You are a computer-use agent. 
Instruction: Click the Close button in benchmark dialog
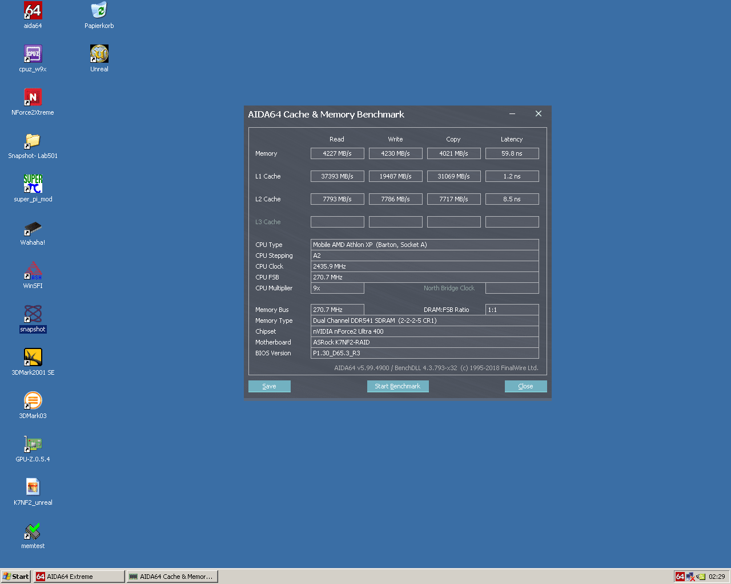(525, 386)
